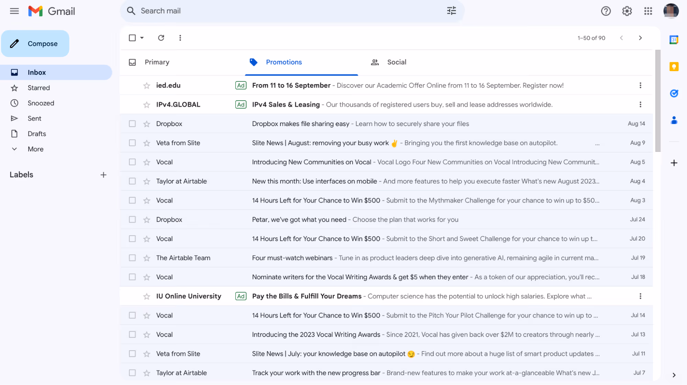
Task: Star the IPv4.GLOBAL ad email
Action: [147, 104]
